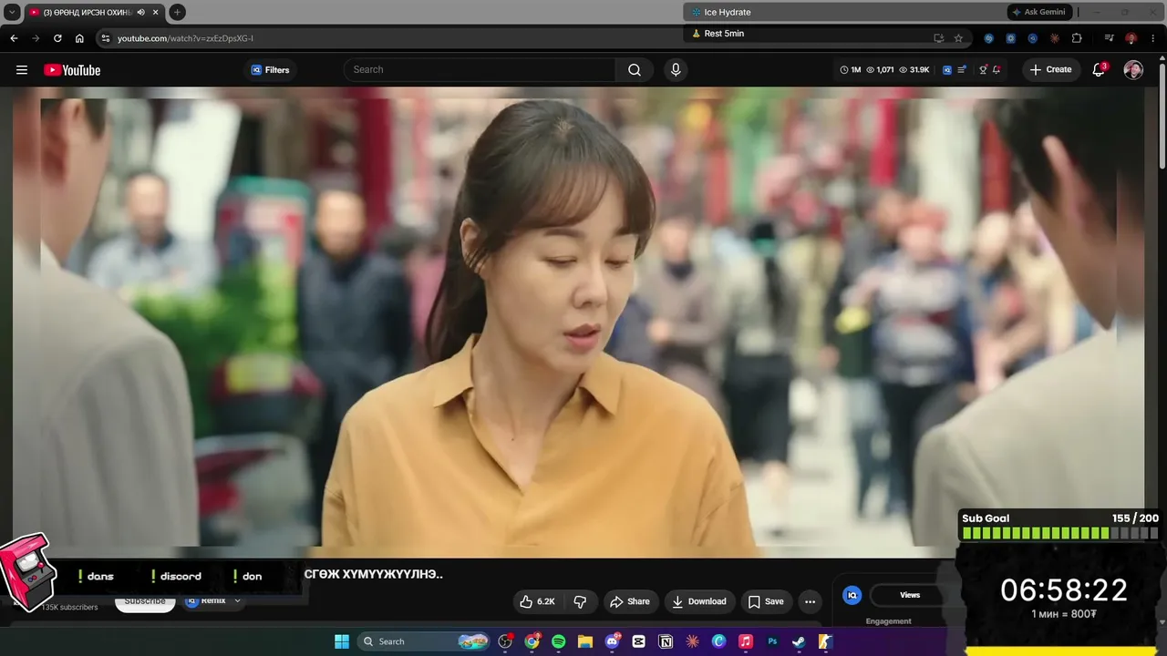Image resolution: width=1167 pixels, height=656 pixels.
Task: Open YouTube notifications bell
Action: (1099, 70)
